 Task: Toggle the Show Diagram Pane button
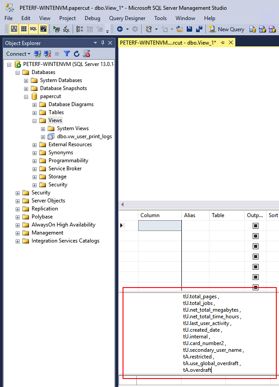[14, 29]
